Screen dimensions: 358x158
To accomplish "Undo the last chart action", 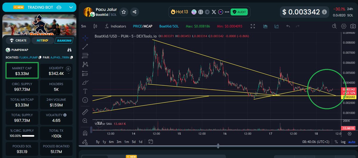I will click(288, 26).
